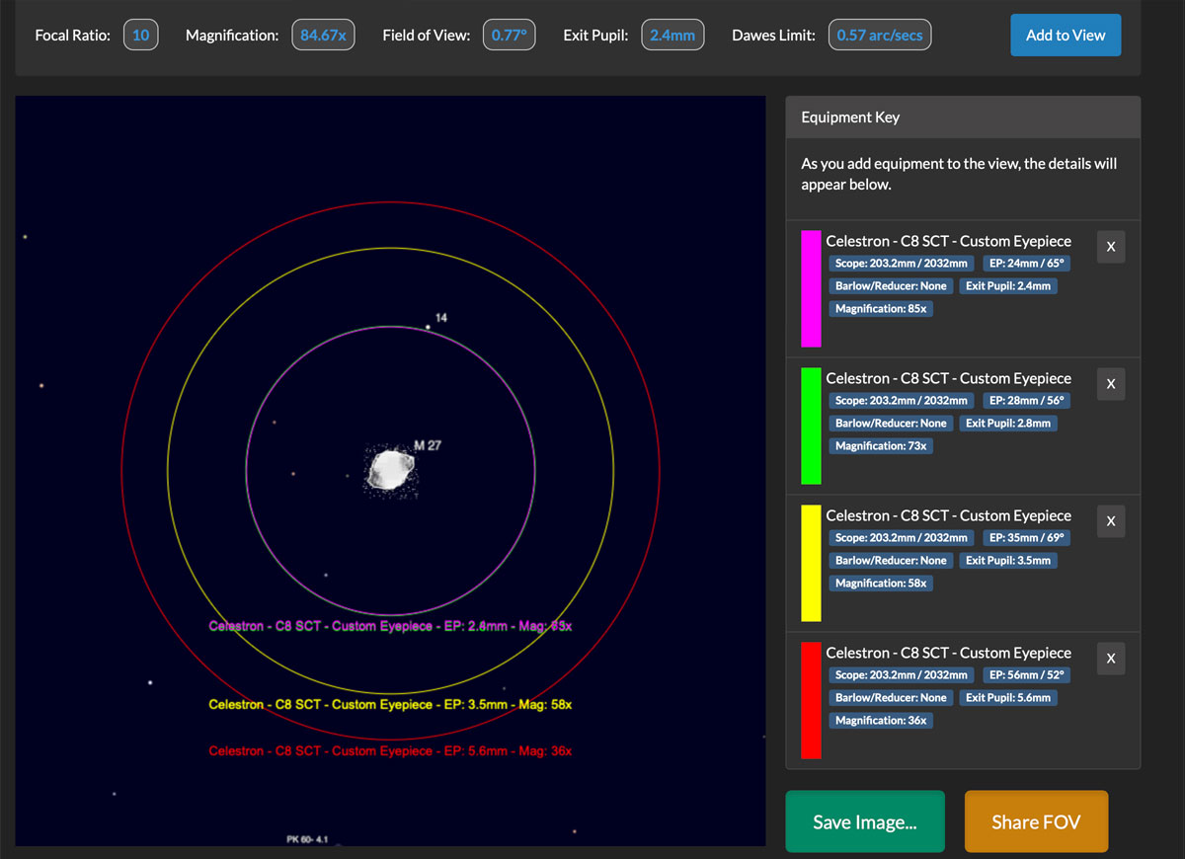Click the Magnification: 36x tag

(x=881, y=721)
